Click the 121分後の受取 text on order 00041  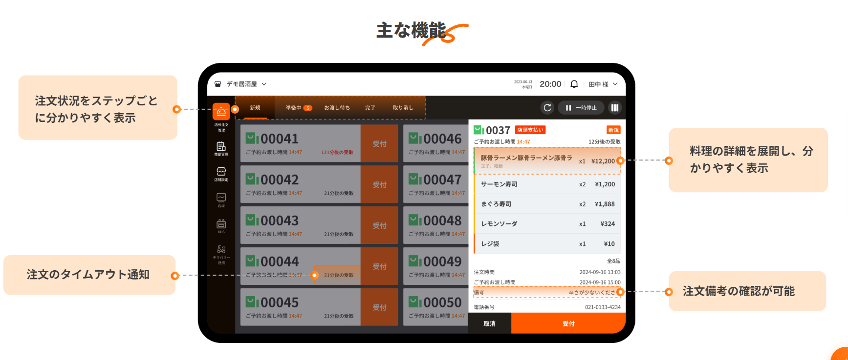tap(337, 153)
